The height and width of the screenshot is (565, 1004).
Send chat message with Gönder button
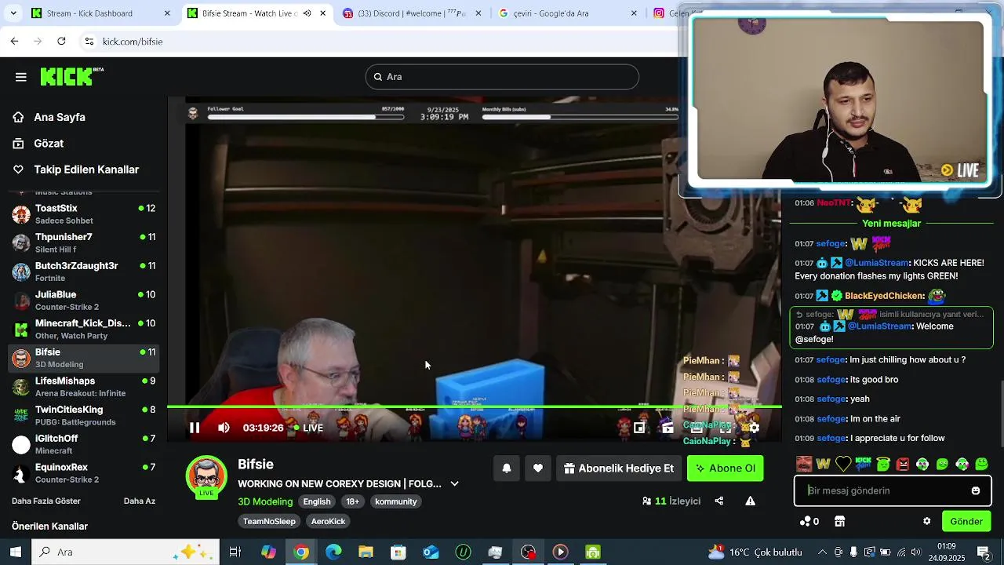[966, 521]
